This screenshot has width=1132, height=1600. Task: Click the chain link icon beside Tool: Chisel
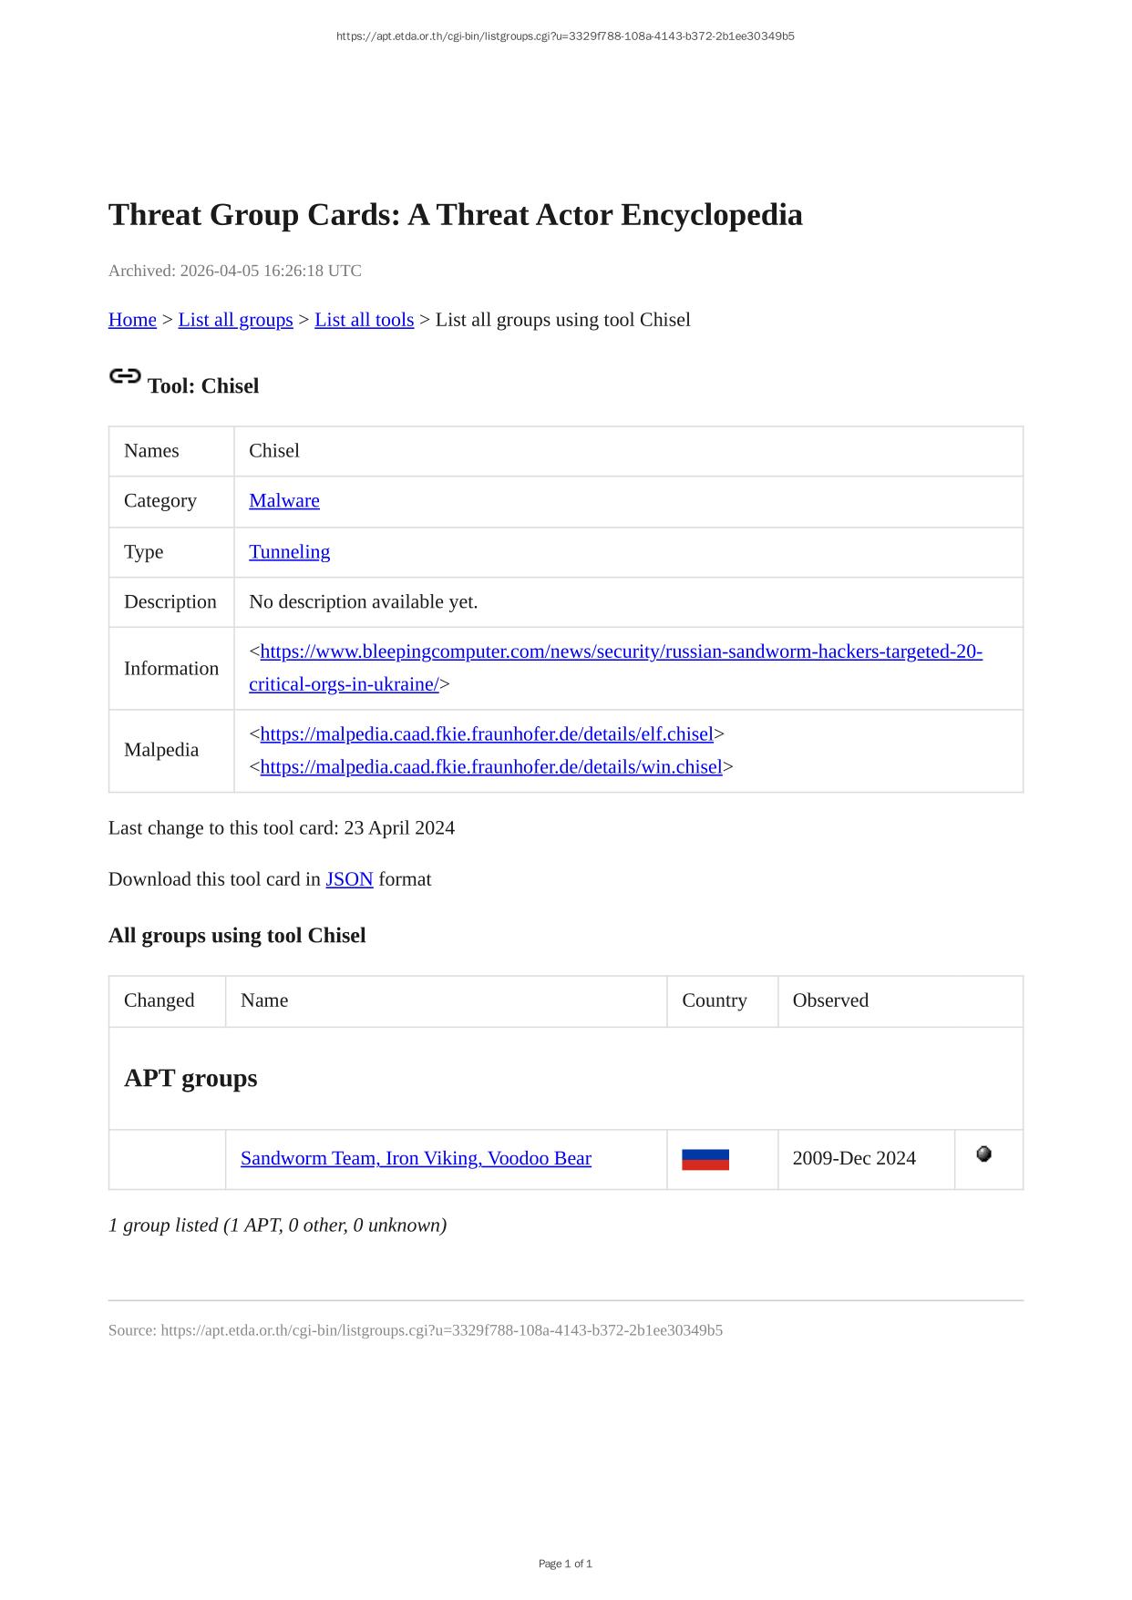coord(125,376)
